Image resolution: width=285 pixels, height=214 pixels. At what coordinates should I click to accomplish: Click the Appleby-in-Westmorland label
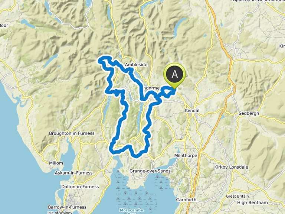click(259, 1)
